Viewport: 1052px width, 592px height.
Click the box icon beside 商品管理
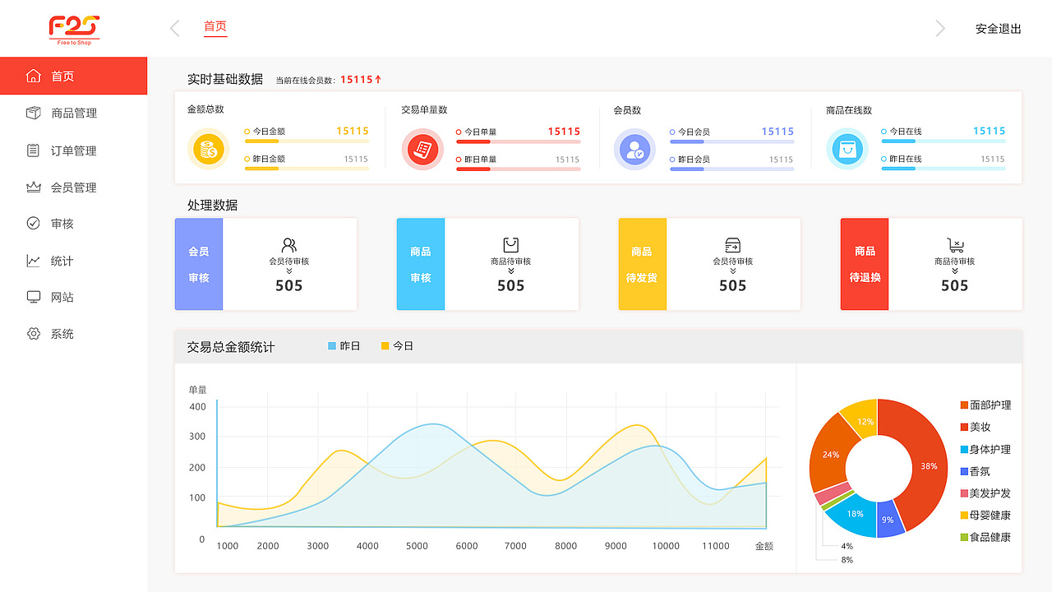point(34,113)
